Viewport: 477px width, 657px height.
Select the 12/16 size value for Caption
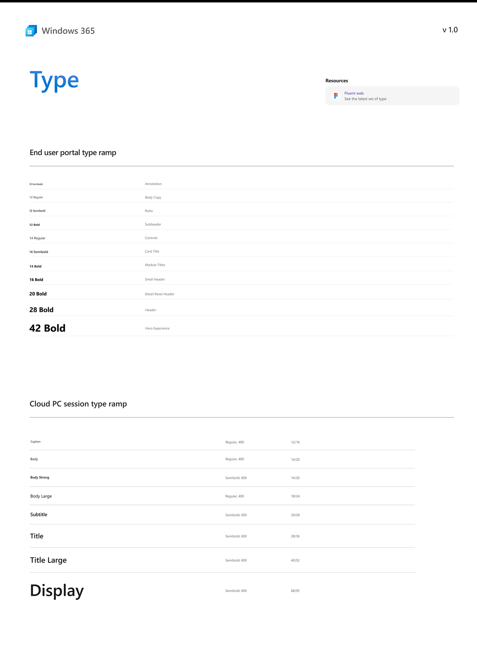(x=295, y=442)
